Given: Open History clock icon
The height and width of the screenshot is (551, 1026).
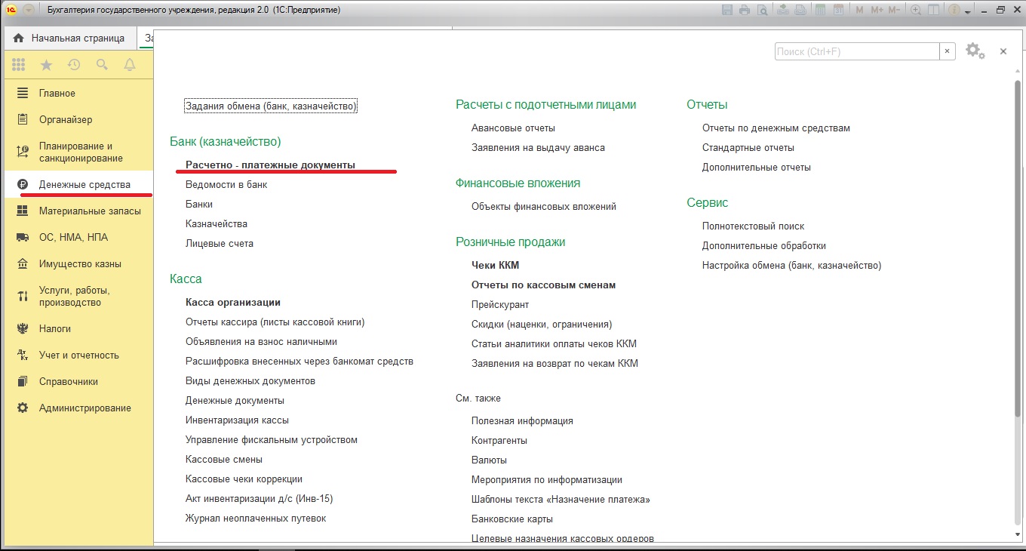Looking at the screenshot, I should 74,65.
